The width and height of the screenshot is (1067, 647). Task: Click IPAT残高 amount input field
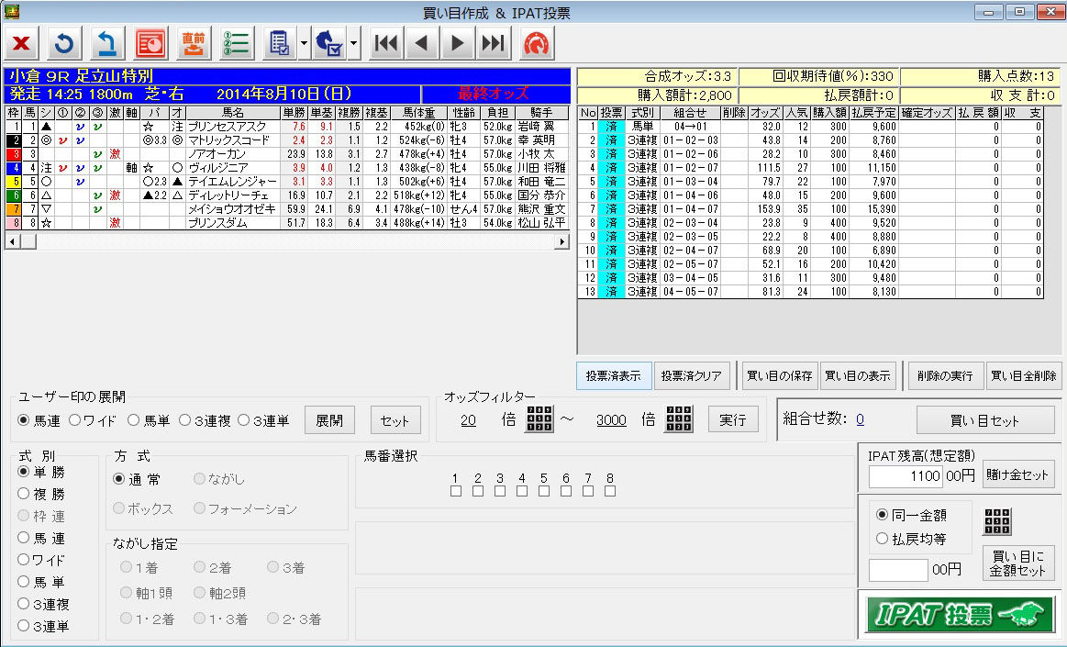pos(906,475)
